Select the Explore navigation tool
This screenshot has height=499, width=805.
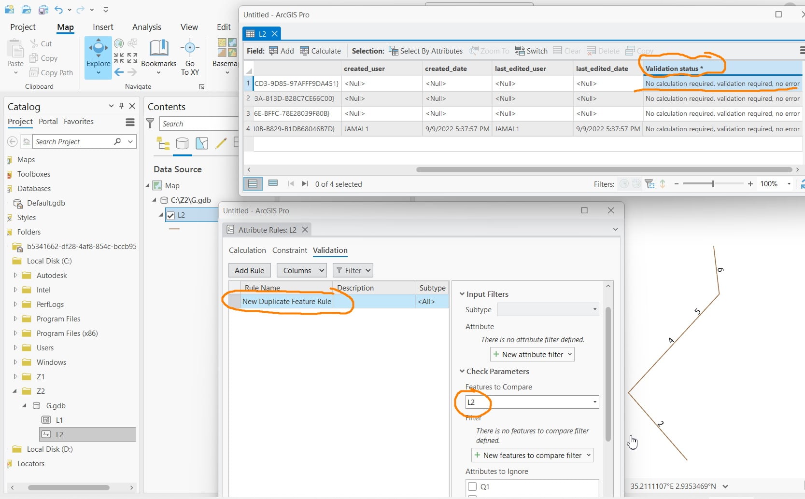[x=98, y=57]
